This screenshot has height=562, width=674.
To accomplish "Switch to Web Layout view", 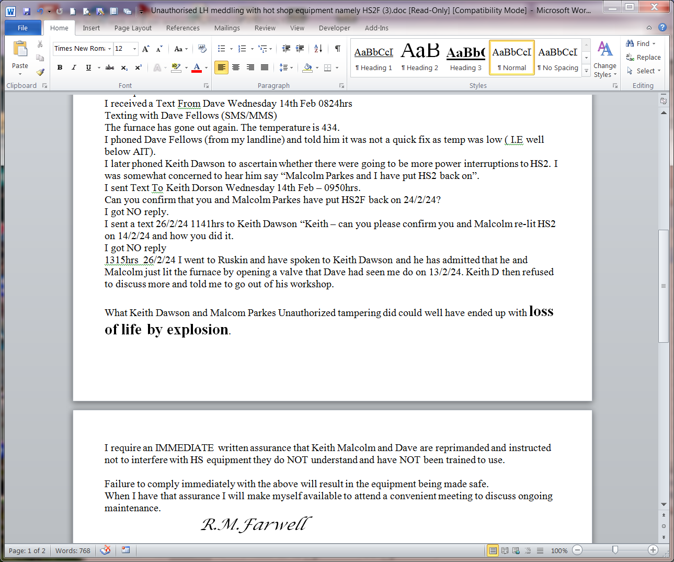I will [x=516, y=550].
